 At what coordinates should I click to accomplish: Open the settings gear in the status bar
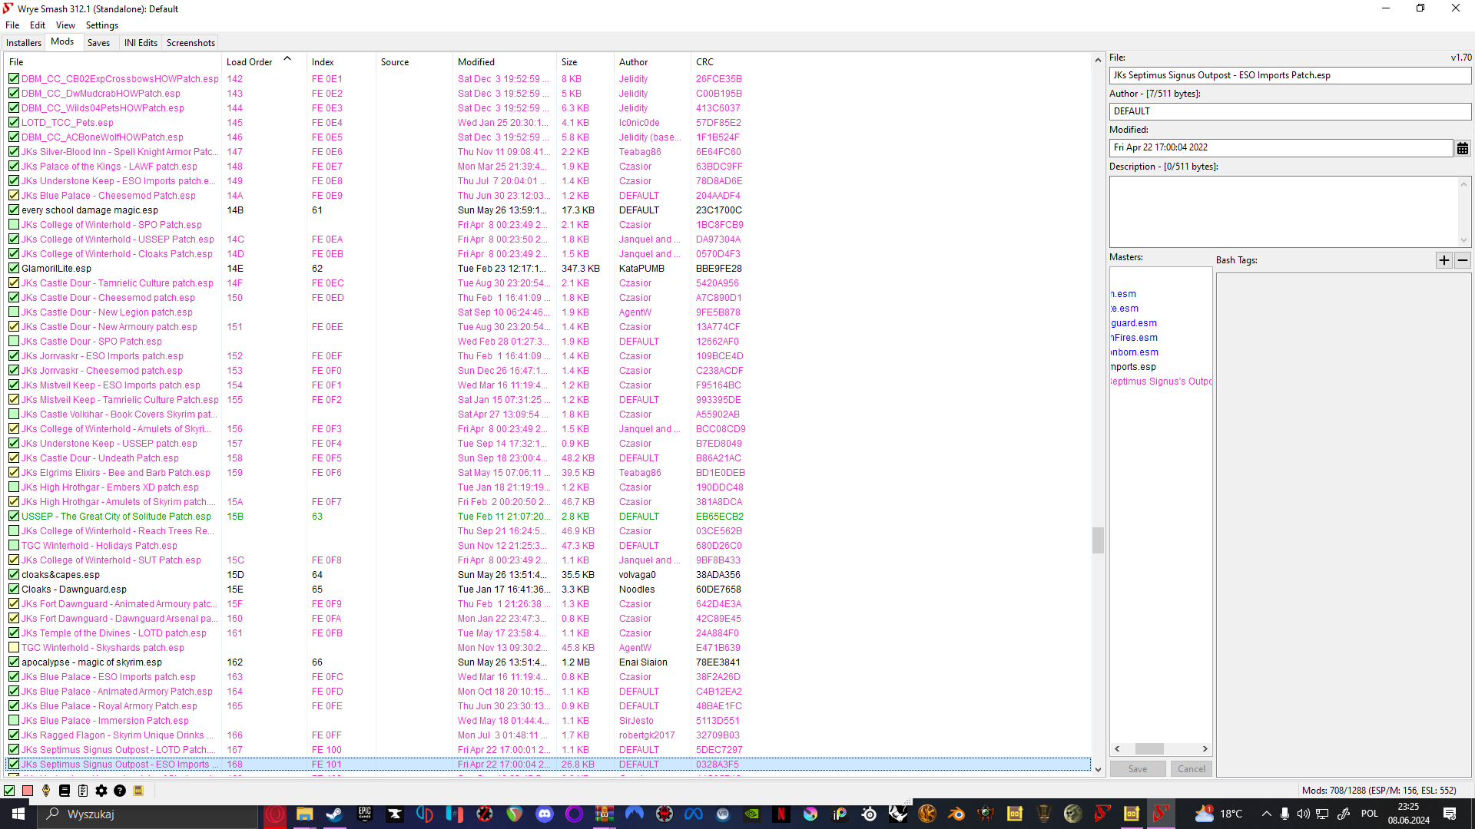101,791
